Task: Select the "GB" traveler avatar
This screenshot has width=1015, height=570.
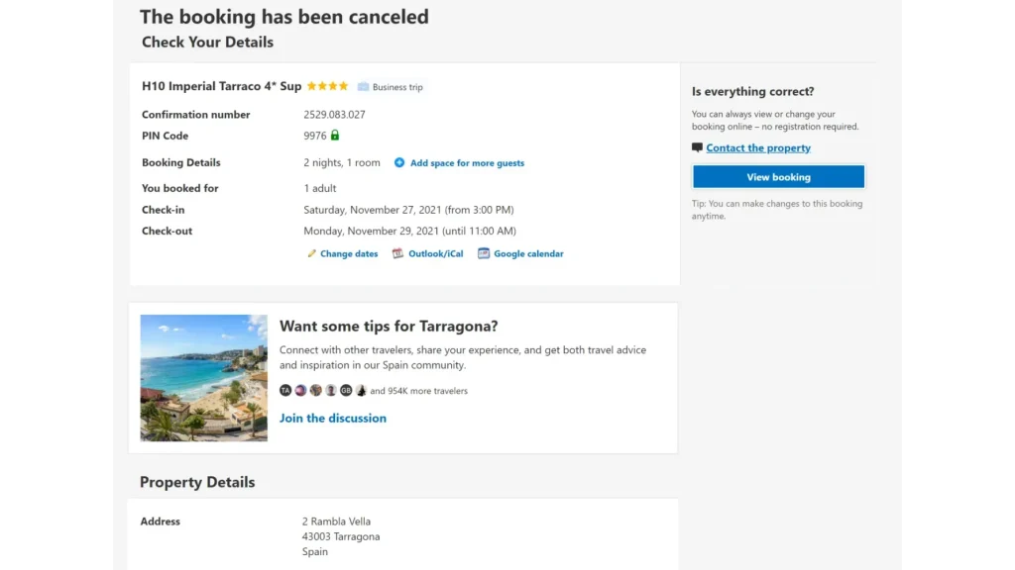Action: click(x=346, y=391)
